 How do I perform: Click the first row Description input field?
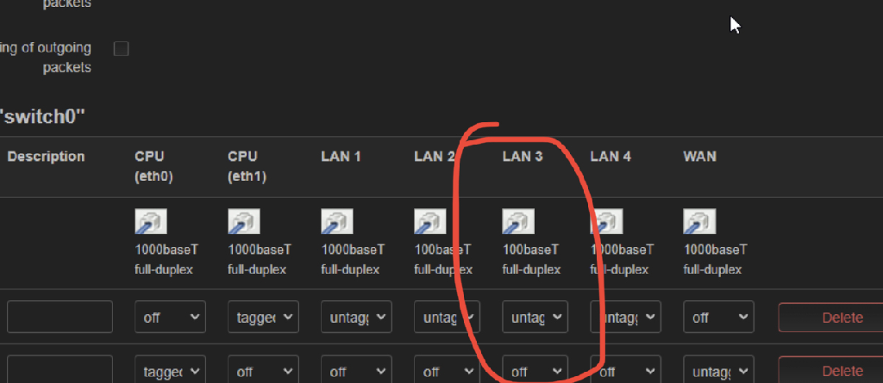[59, 317]
